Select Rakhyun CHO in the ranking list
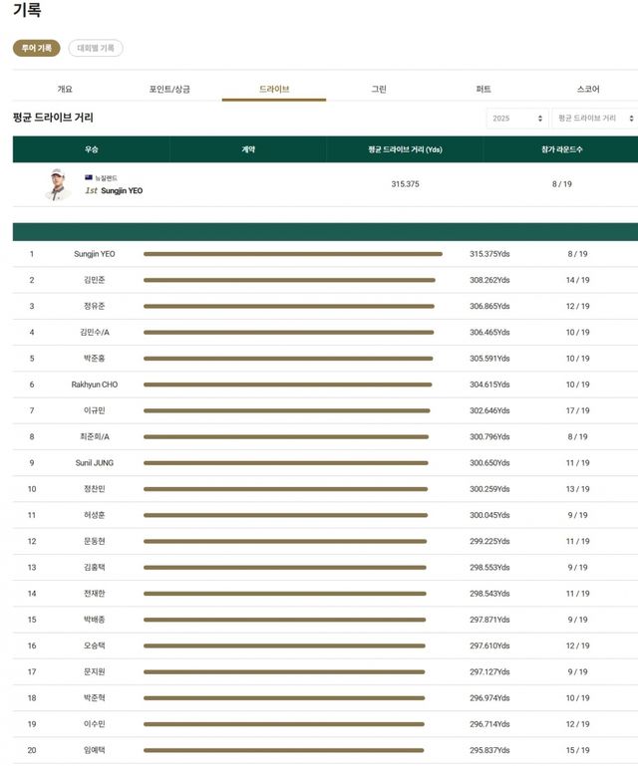638x766 pixels. [x=95, y=384]
